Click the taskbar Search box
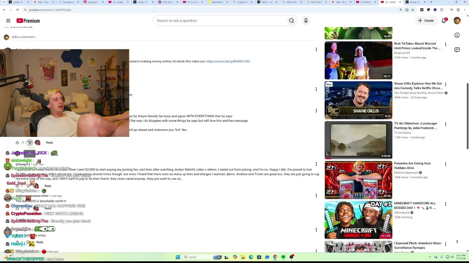This screenshot has width=469, height=263. pyautogui.click(x=202, y=257)
